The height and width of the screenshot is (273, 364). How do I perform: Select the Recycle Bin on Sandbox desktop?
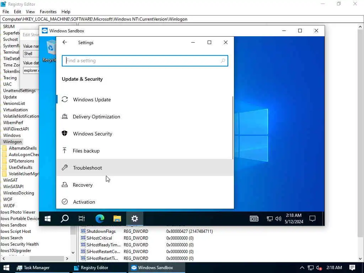(x=50, y=51)
